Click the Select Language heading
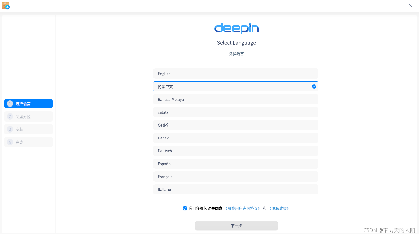The height and width of the screenshot is (235, 419). [237, 43]
